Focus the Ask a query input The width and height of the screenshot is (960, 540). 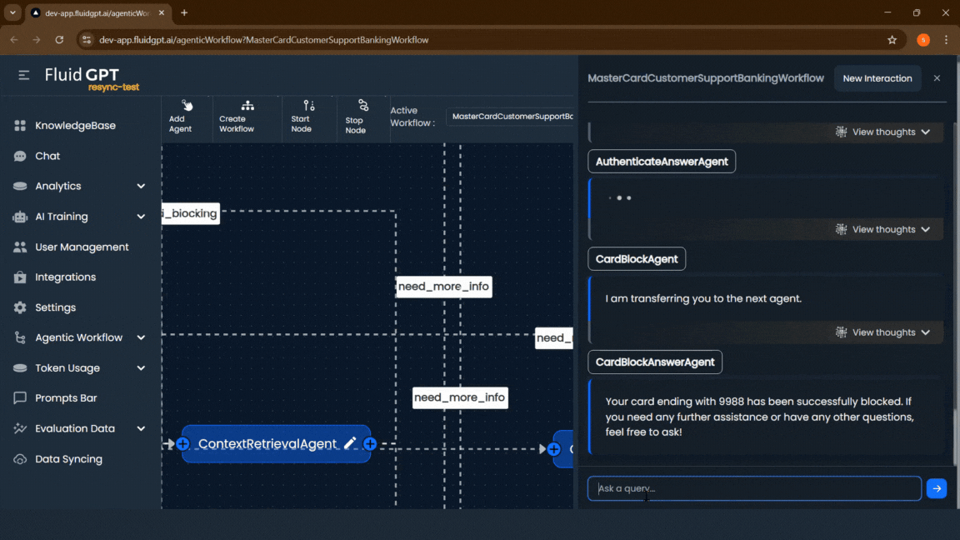tap(754, 488)
